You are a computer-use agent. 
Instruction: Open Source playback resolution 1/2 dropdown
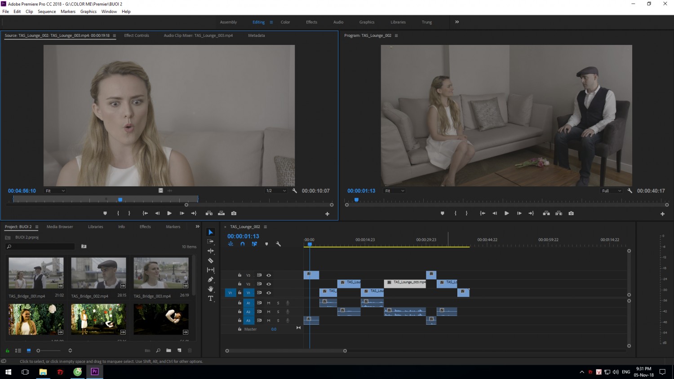(x=276, y=191)
